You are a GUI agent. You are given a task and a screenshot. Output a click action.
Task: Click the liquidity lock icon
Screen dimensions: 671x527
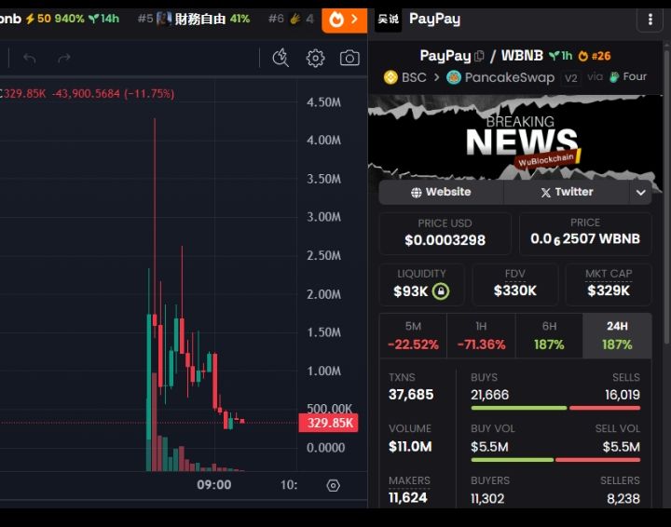click(441, 291)
